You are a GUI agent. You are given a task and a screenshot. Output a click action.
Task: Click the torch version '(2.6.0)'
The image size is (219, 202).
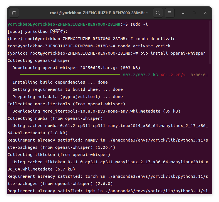104,184
